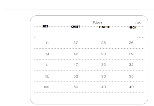Click chest value 47 for size L
The image size is (154, 106).
pyautogui.click(x=76, y=65)
